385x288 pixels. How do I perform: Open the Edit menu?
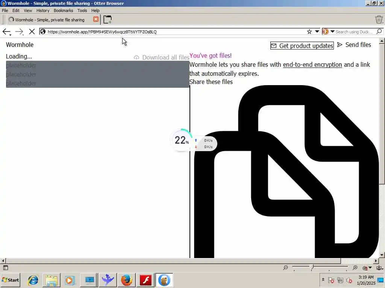[16, 10]
